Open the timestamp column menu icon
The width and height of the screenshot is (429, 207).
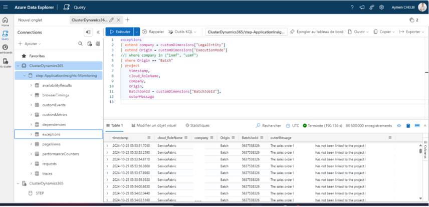(149, 138)
